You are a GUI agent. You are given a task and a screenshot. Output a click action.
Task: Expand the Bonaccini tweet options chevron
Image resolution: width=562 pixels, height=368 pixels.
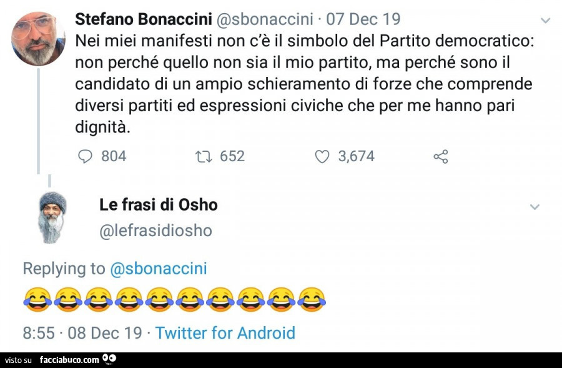coord(545,21)
